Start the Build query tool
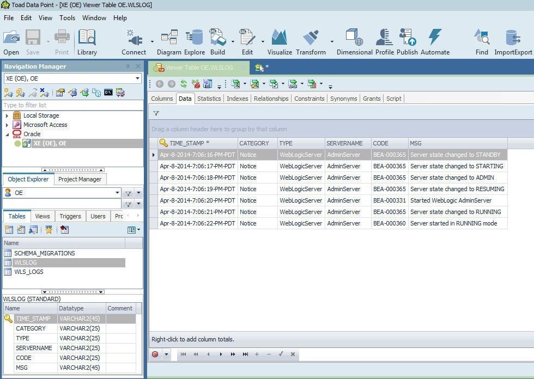This screenshot has height=379, width=534. (217, 42)
